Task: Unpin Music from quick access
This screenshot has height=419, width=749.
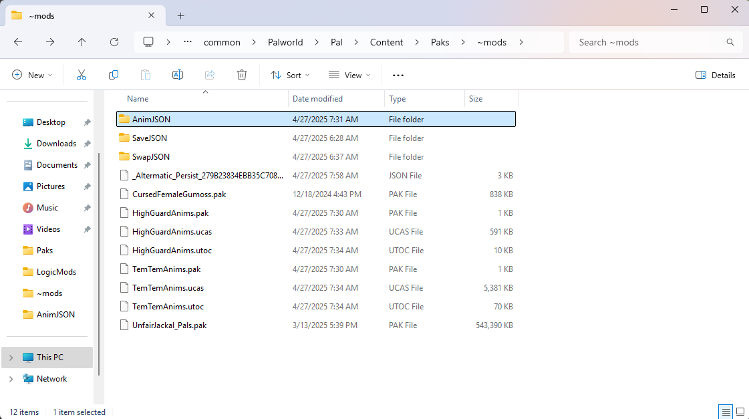Action: pos(87,208)
